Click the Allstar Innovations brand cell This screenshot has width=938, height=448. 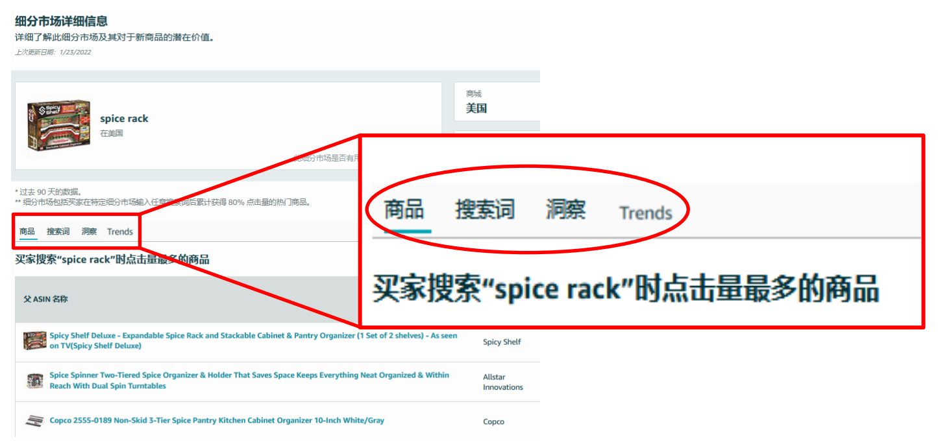click(x=503, y=382)
